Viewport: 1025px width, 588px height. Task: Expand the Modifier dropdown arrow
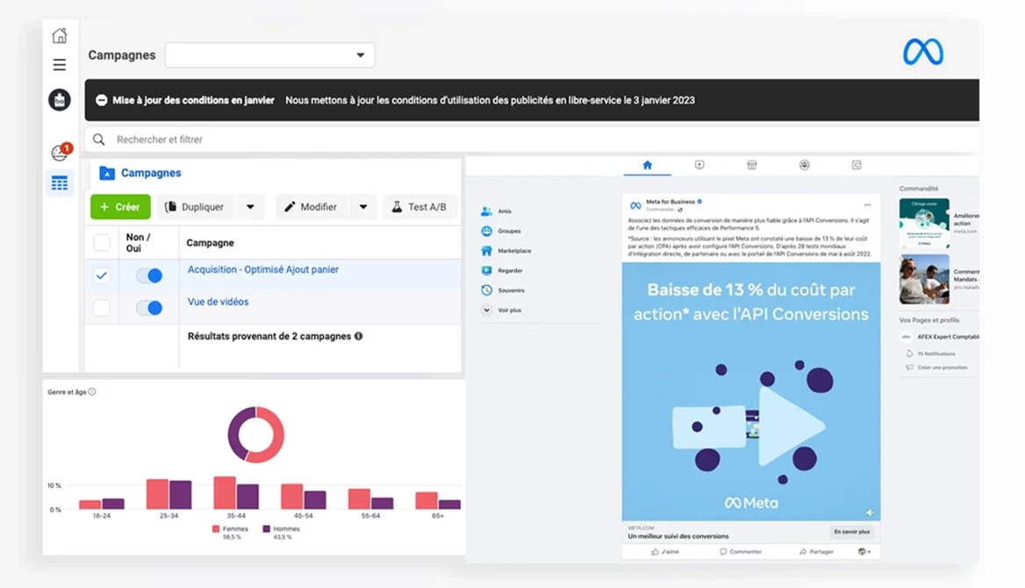tap(363, 207)
